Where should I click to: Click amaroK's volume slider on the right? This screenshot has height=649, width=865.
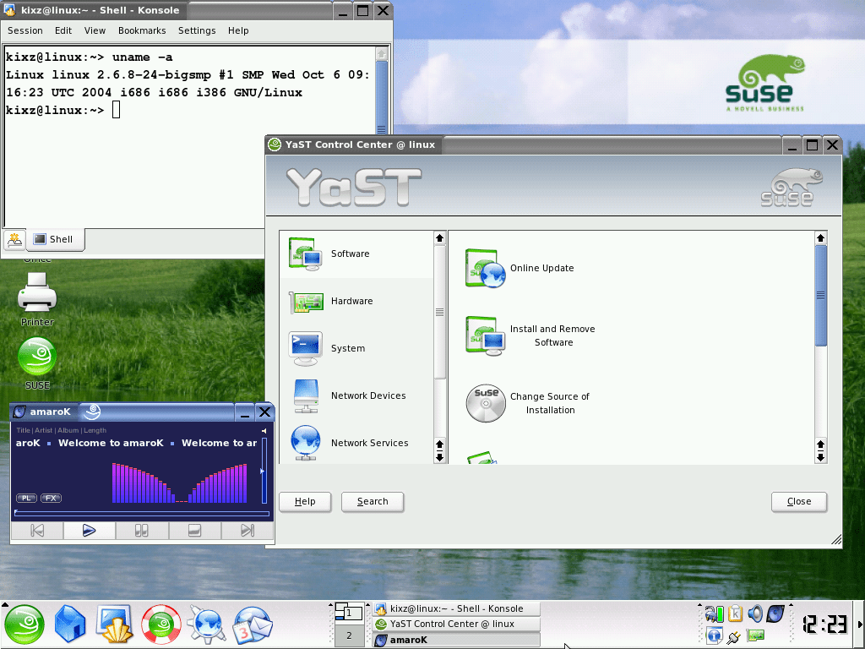[x=264, y=471]
